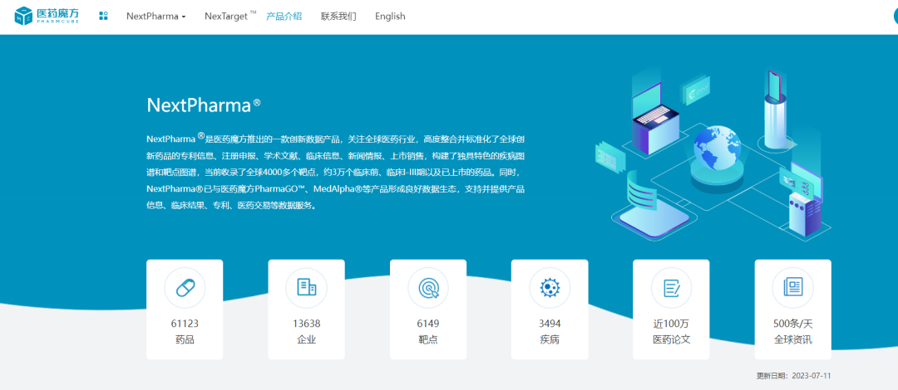Switch language to English
The height and width of the screenshot is (390, 898).
pos(390,16)
